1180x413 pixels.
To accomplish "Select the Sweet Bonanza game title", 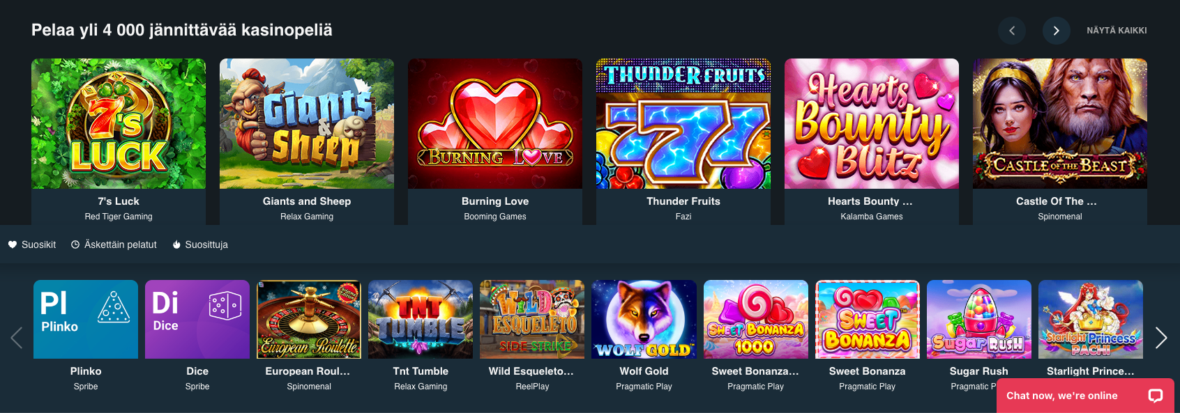I will (867, 371).
